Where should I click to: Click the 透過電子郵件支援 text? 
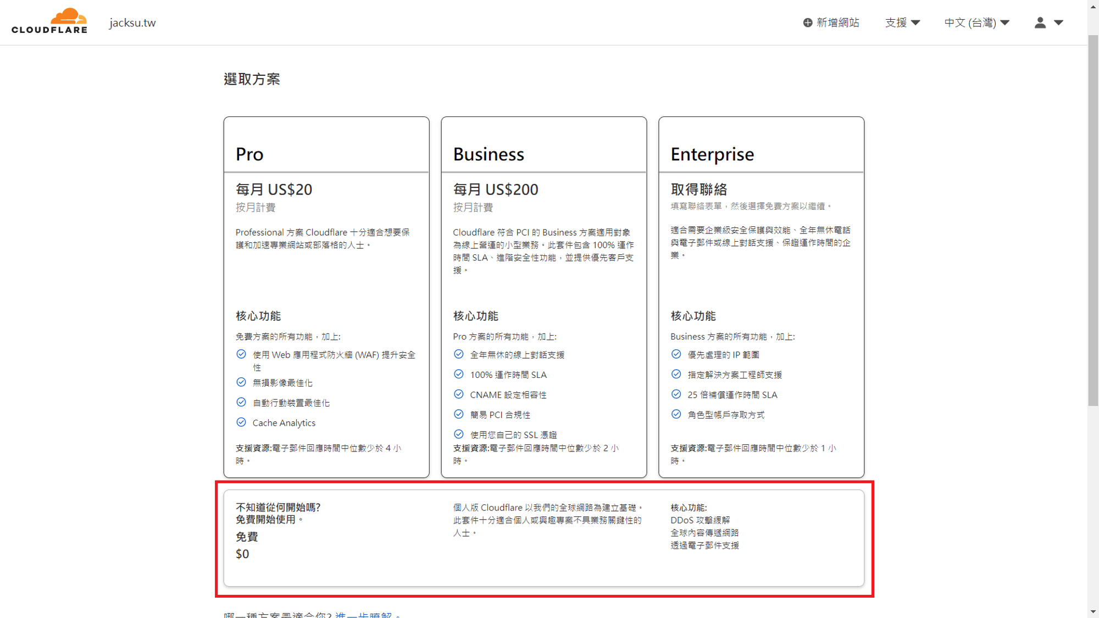click(x=705, y=545)
